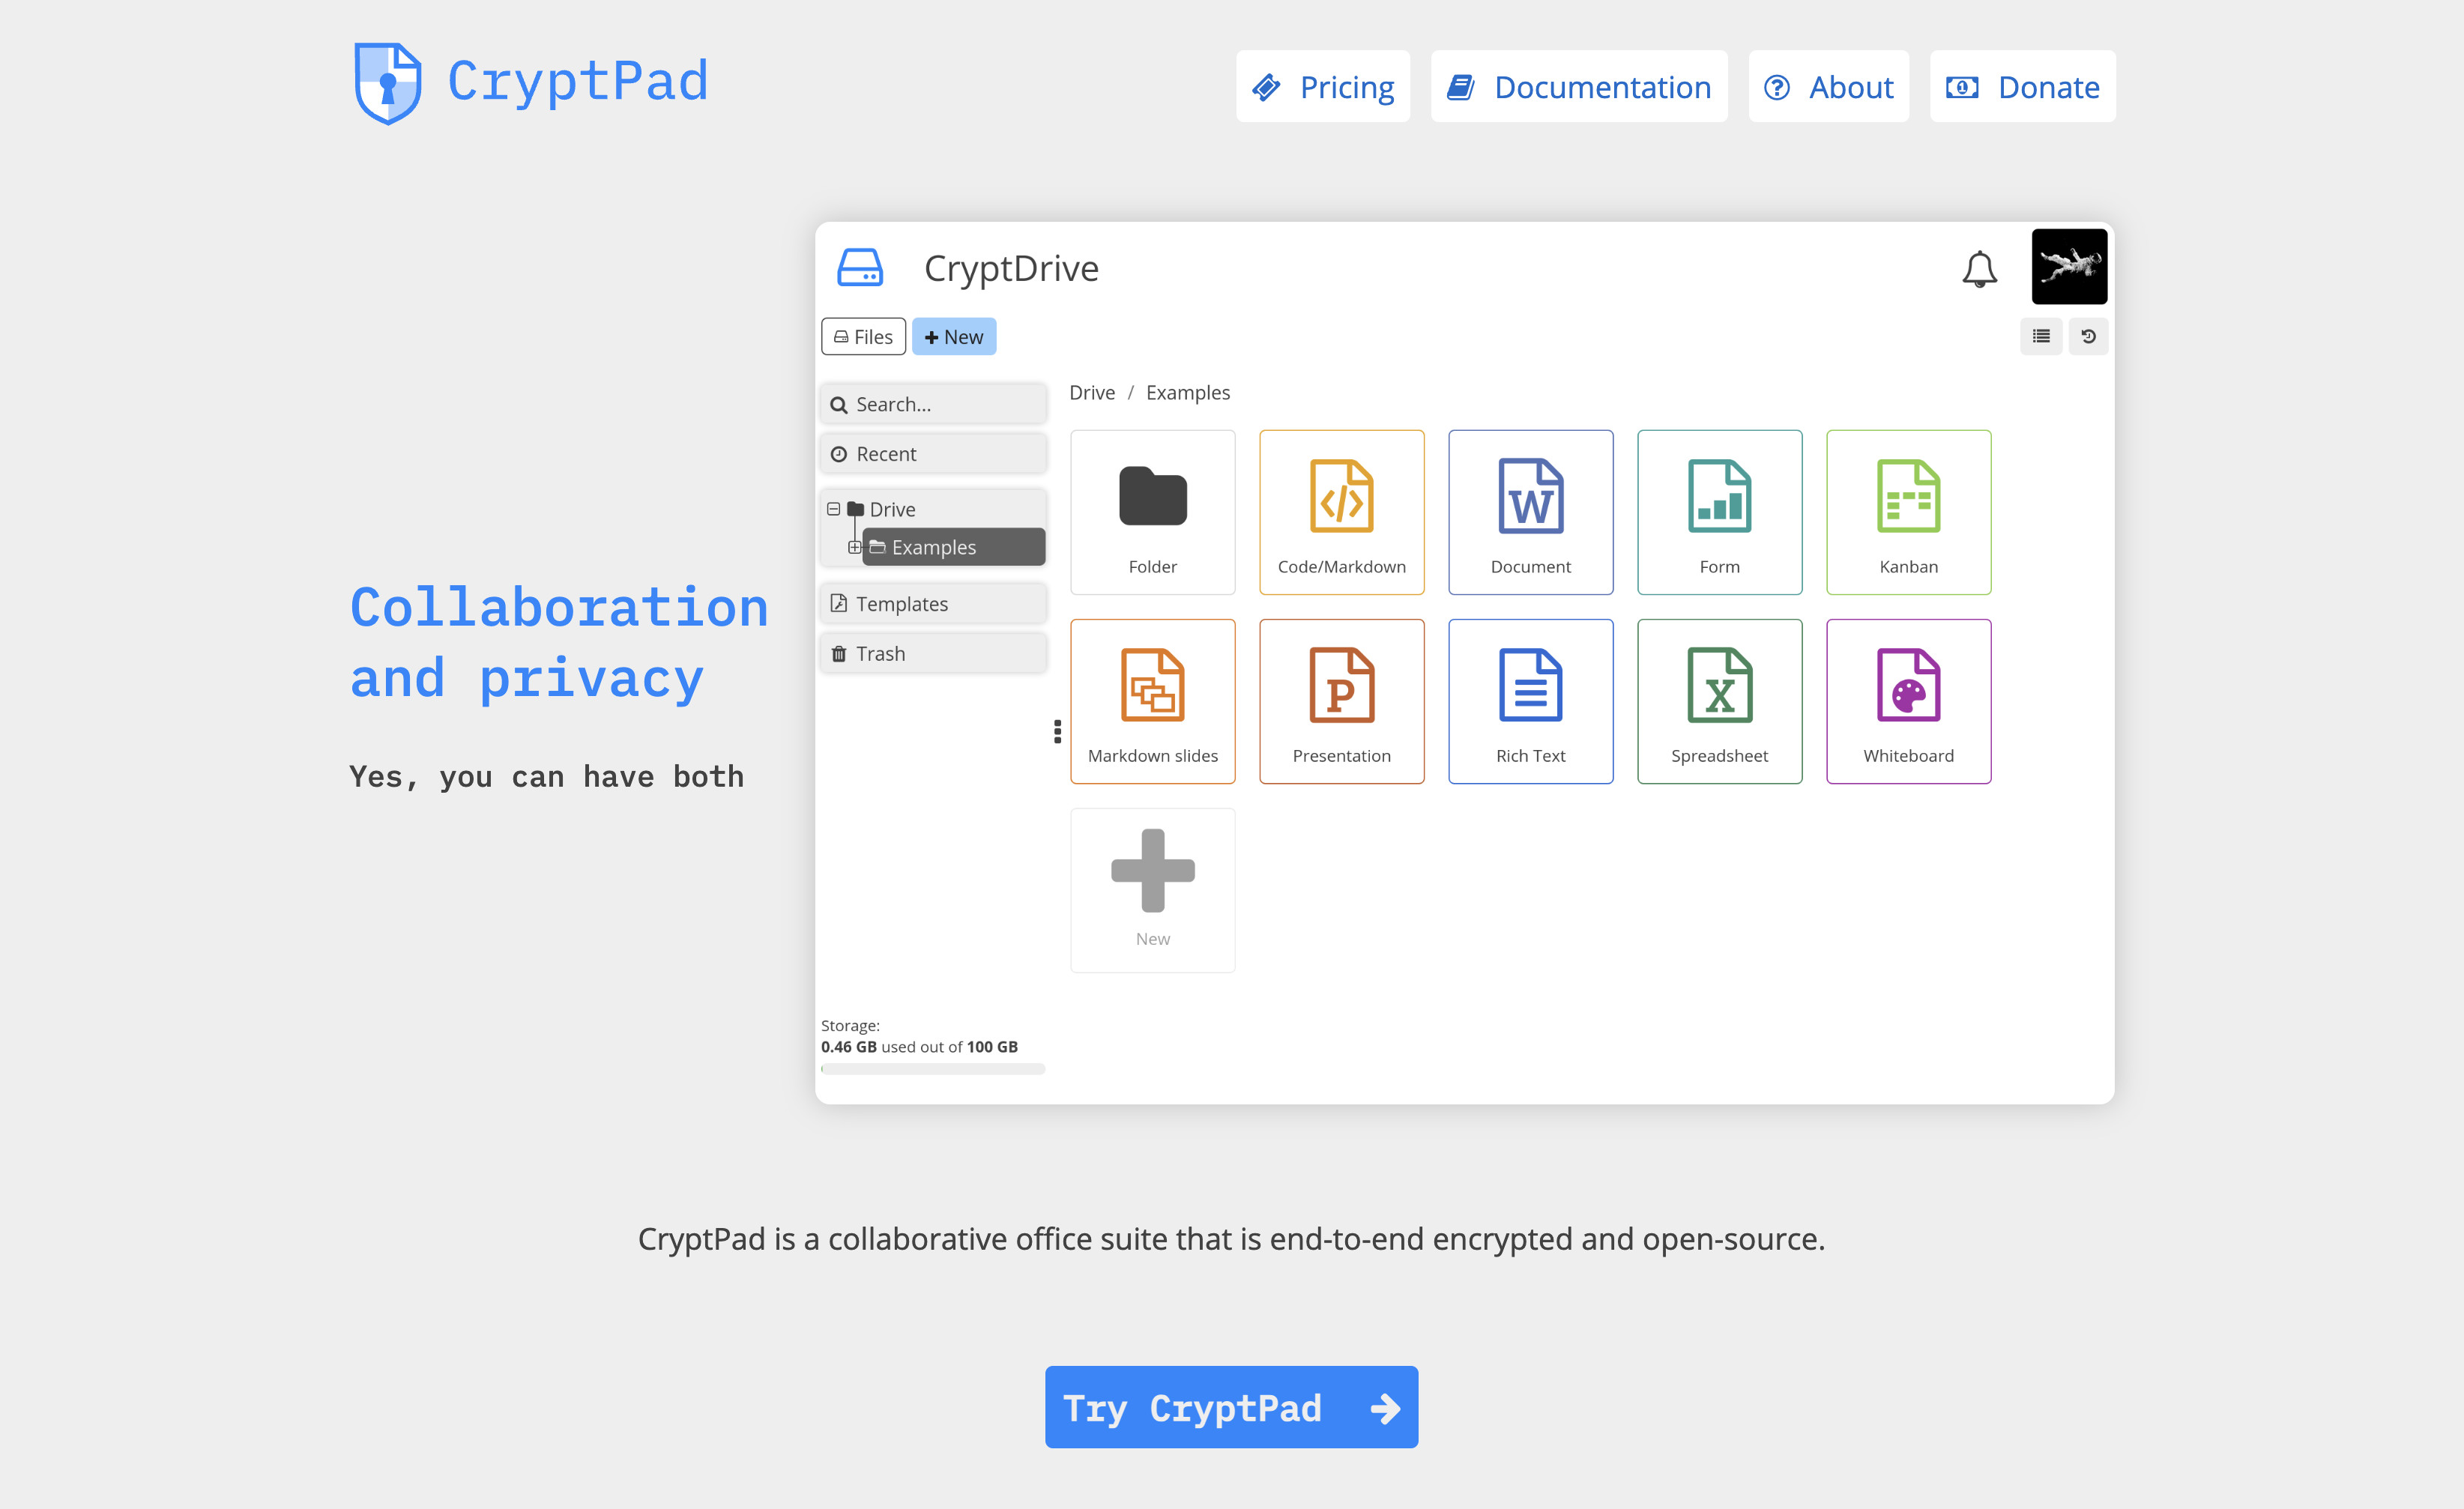The height and width of the screenshot is (1509, 2464).
Task: Open the Rich Text example
Action: pos(1530,700)
